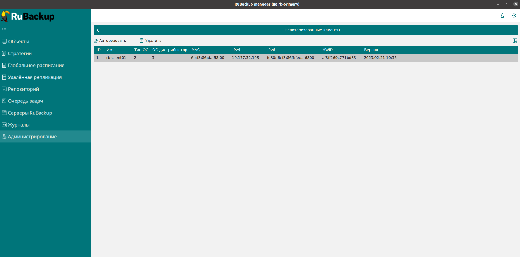Sort by Имя column header

110,50
